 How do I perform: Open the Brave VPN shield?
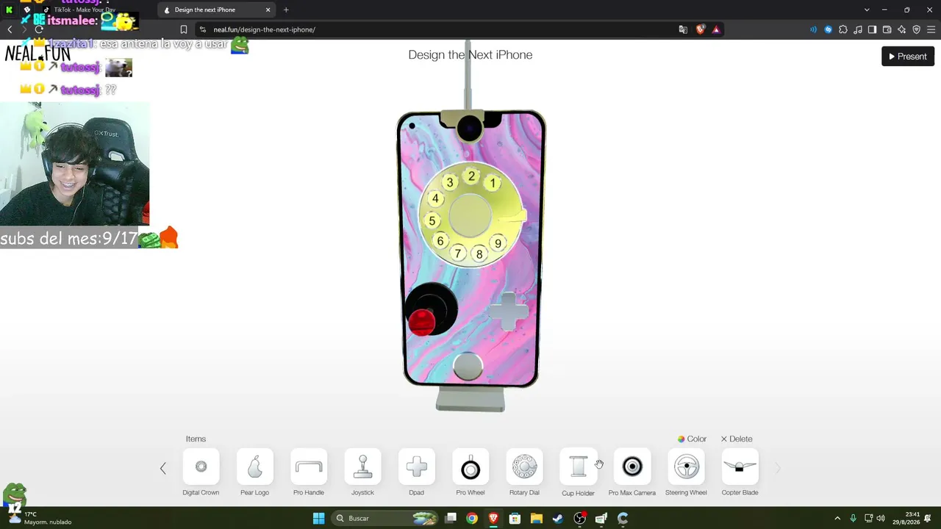(917, 29)
